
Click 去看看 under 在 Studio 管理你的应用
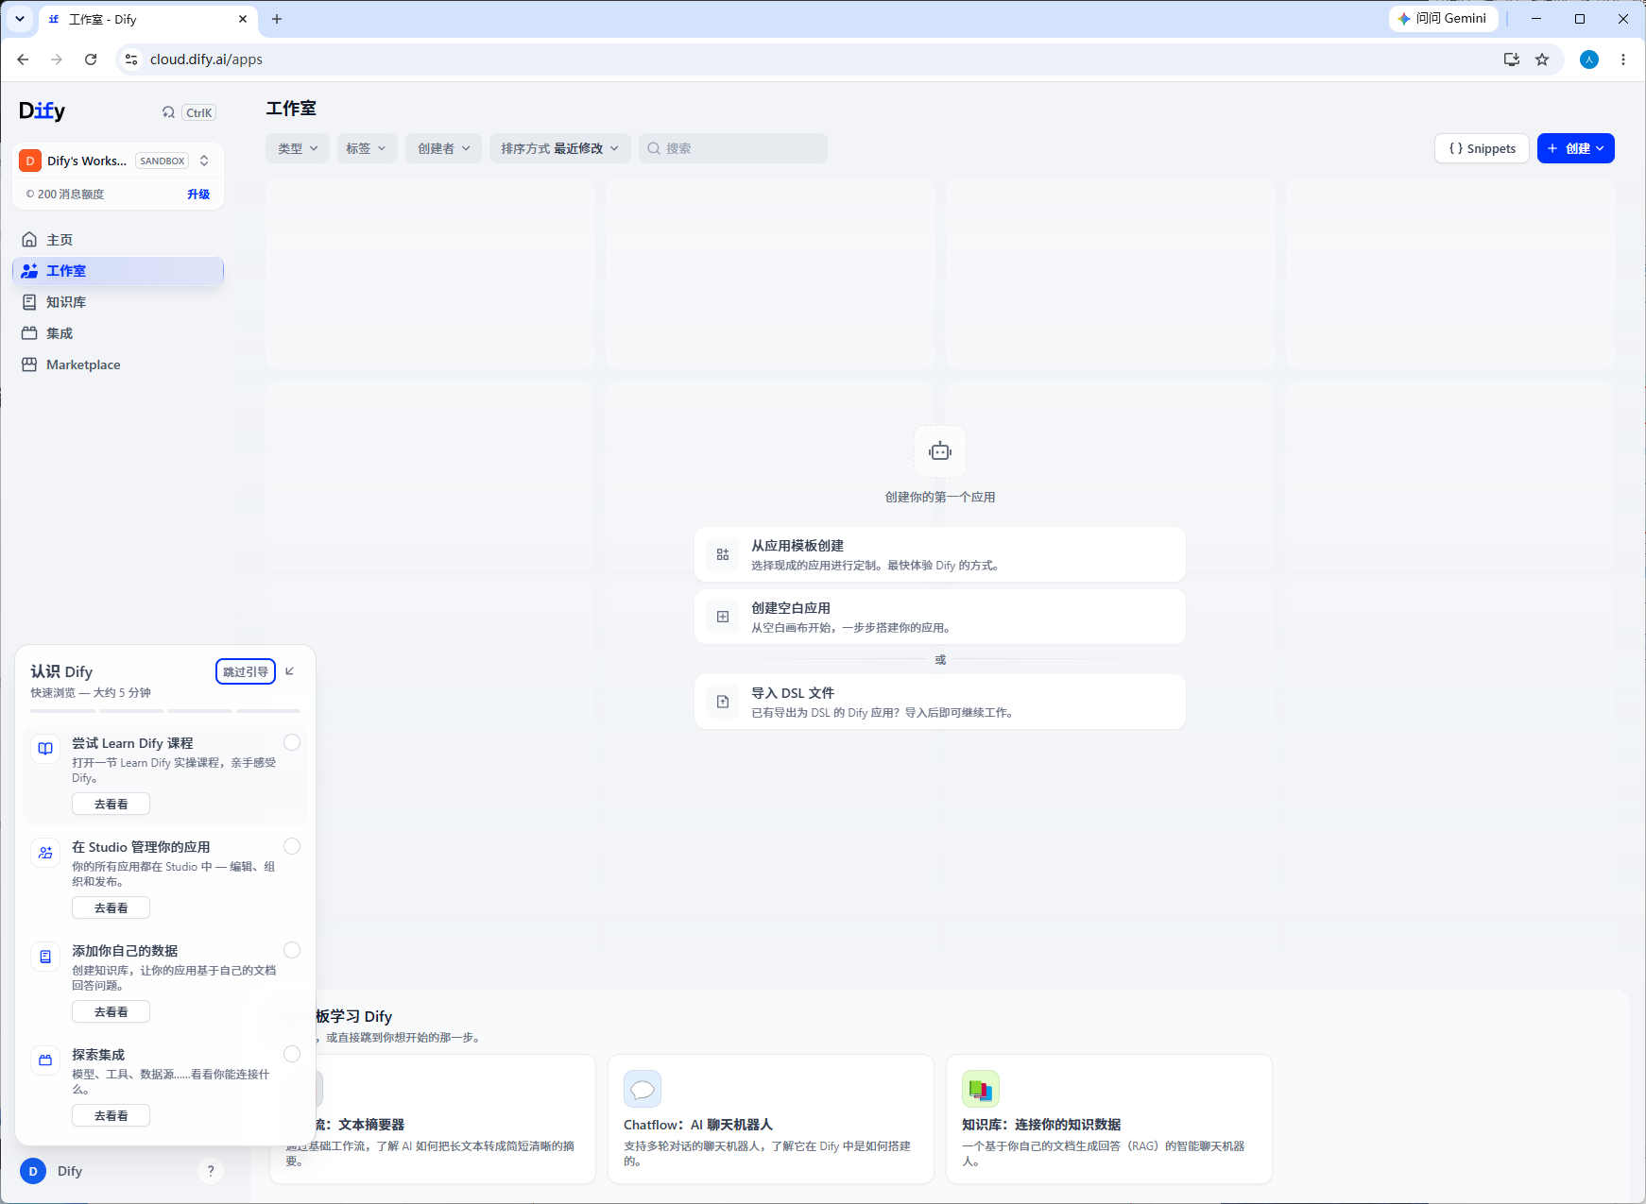tap(111, 907)
